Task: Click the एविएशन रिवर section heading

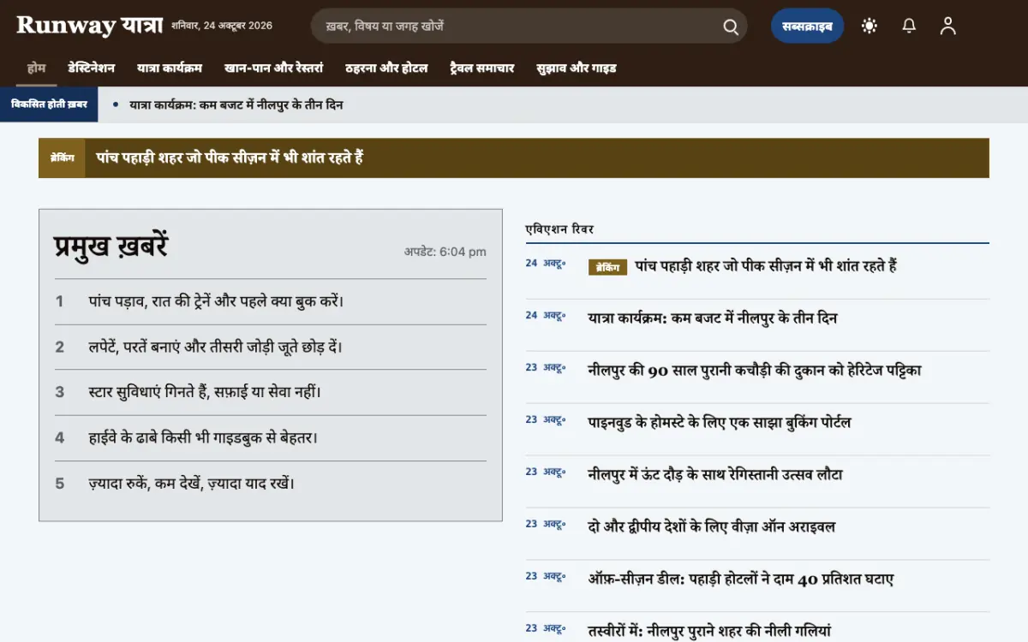Action: coord(559,229)
